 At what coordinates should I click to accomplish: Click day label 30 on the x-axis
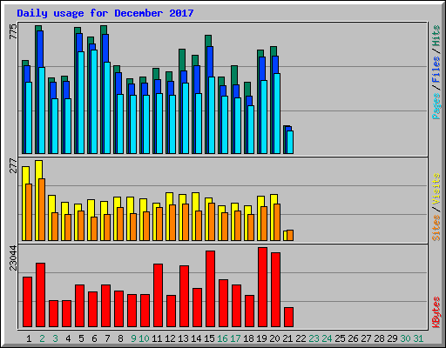pos(405,338)
